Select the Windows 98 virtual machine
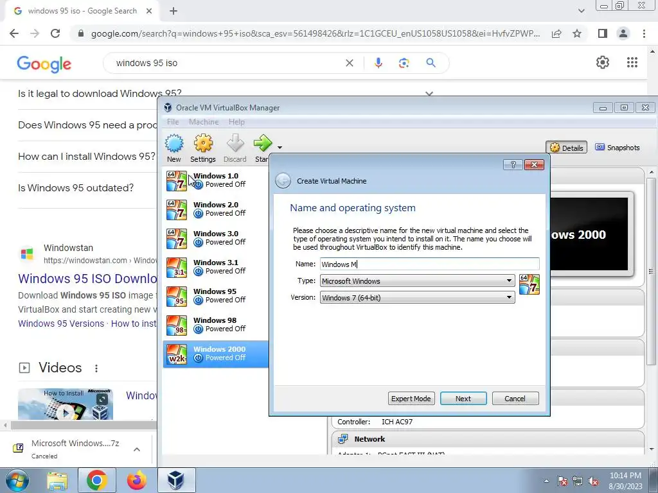The height and width of the screenshot is (493, 658). [216, 325]
